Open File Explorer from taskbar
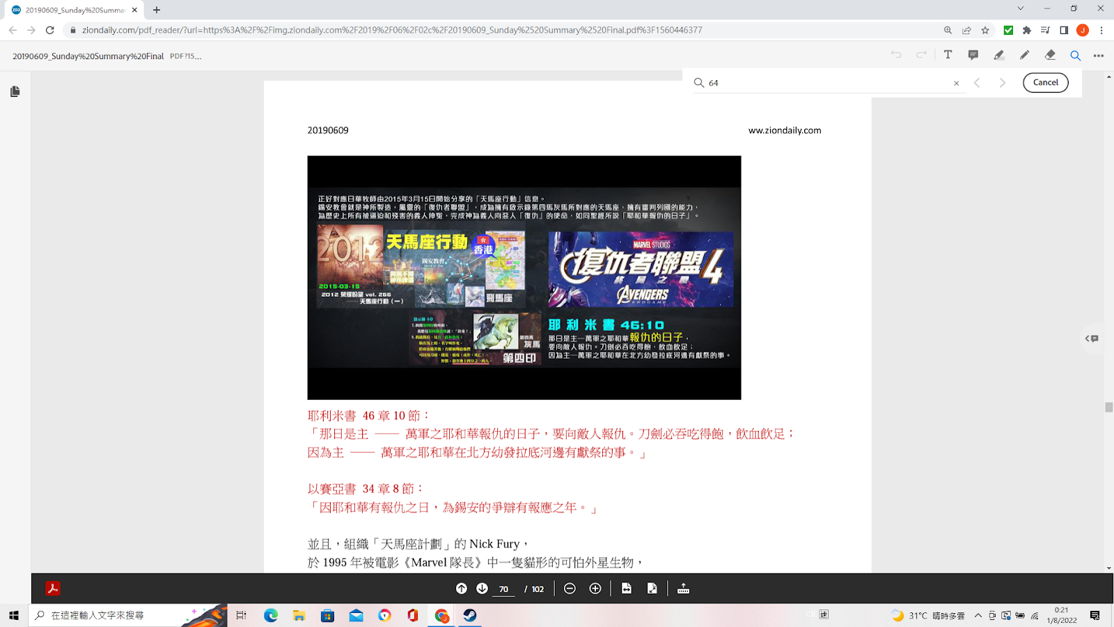 (x=299, y=615)
